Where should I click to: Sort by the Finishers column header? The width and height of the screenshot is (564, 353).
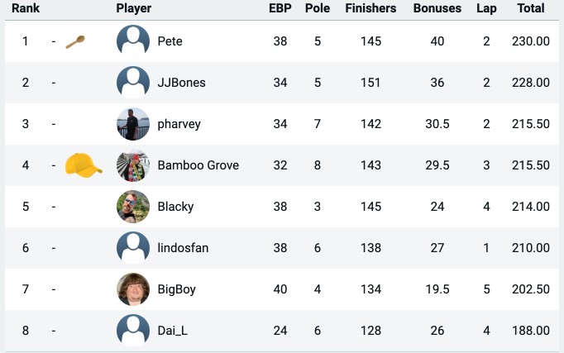tap(370, 8)
